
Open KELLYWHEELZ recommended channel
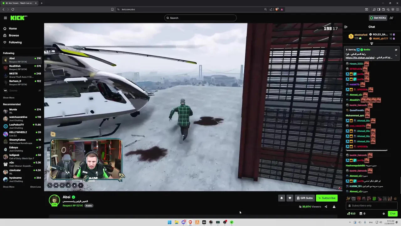coord(22,134)
